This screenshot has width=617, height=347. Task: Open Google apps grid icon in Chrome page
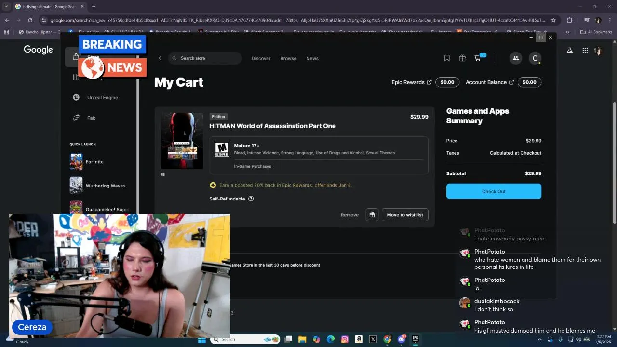click(x=585, y=50)
